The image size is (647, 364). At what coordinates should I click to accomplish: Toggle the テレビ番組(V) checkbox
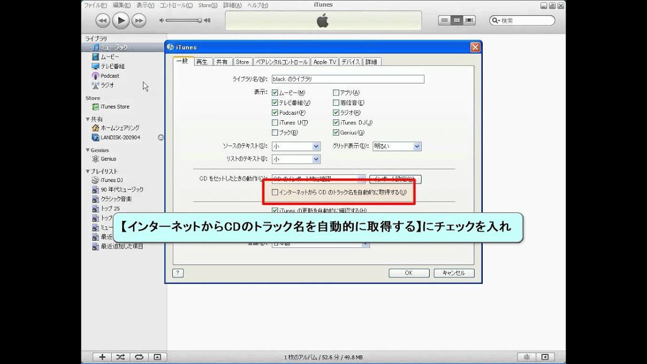pos(275,103)
